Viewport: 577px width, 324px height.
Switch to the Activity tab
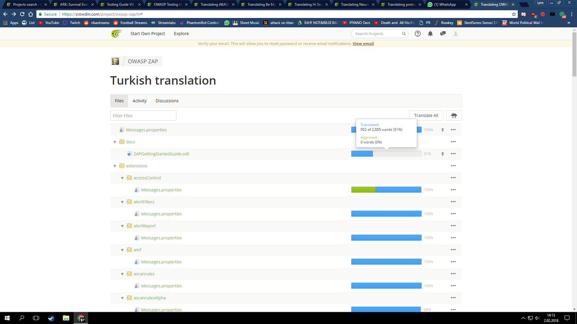pos(140,101)
